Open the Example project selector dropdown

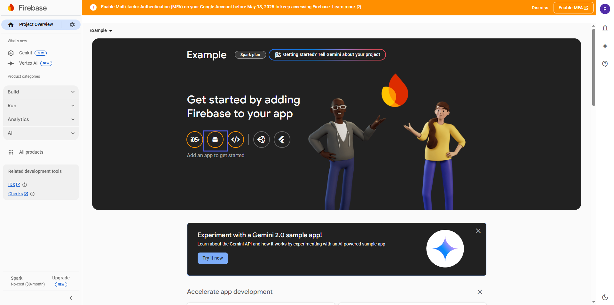pos(101,31)
